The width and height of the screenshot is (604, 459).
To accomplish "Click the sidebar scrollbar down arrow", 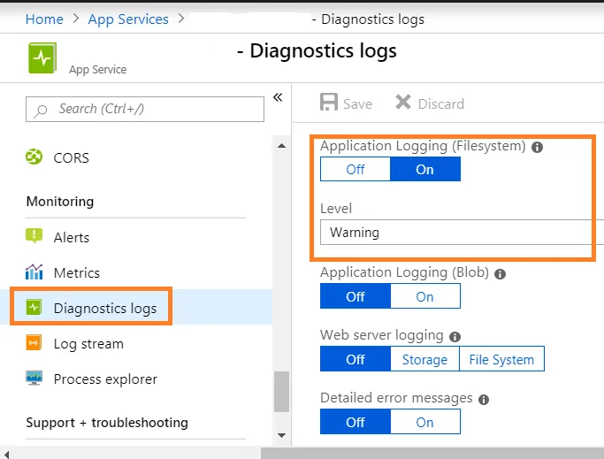I will (x=282, y=435).
